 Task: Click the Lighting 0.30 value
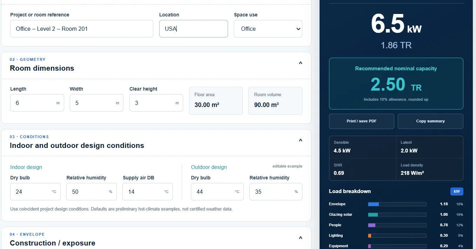tap(444, 236)
